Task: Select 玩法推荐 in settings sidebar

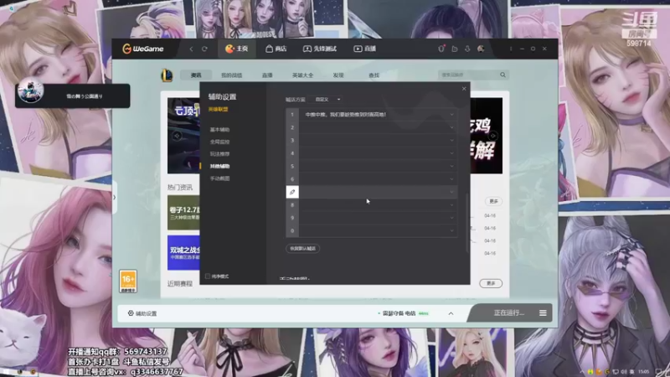Action: coord(219,154)
